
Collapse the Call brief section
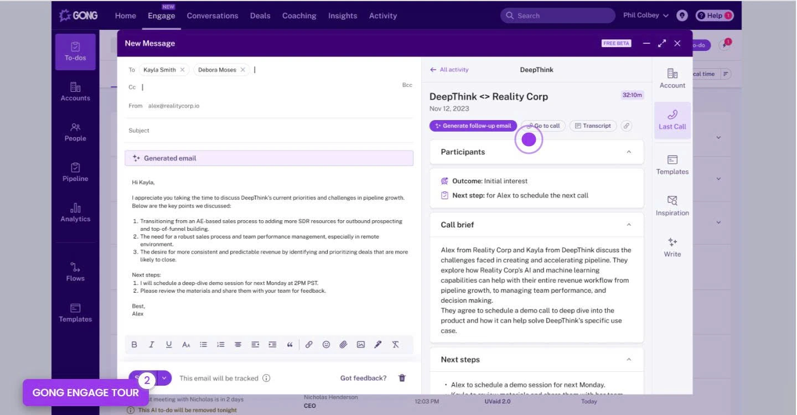[x=628, y=225]
